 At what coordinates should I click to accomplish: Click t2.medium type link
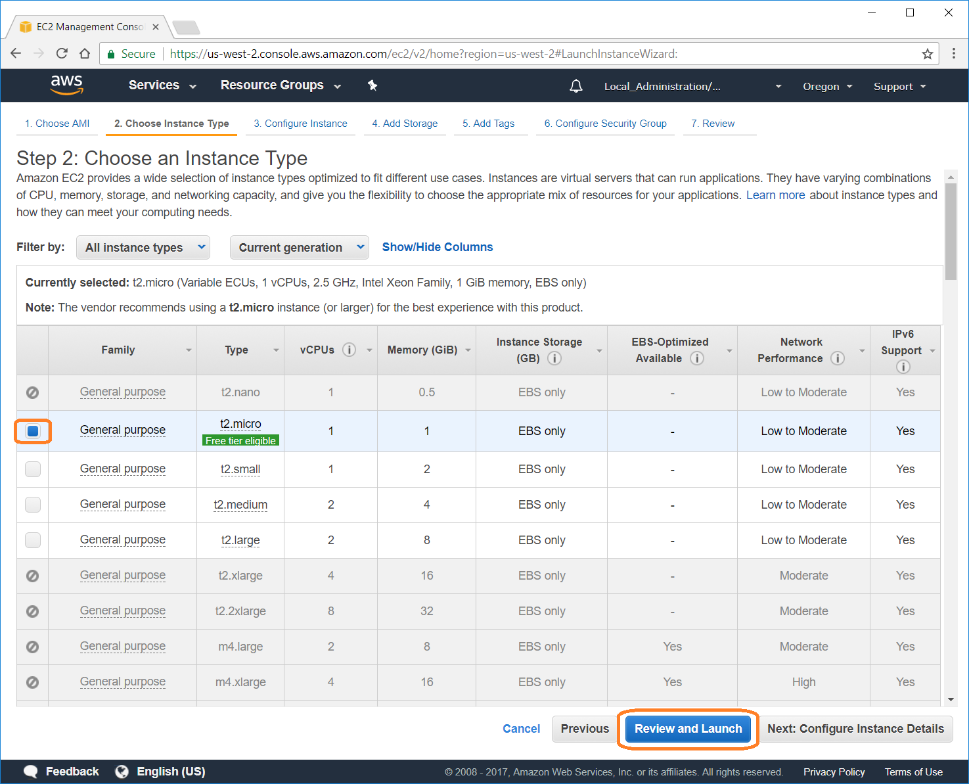click(x=240, y=505)
